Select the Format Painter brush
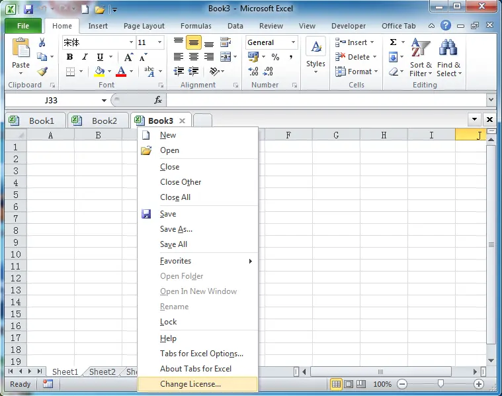The image size is (502, 396). 42,72
